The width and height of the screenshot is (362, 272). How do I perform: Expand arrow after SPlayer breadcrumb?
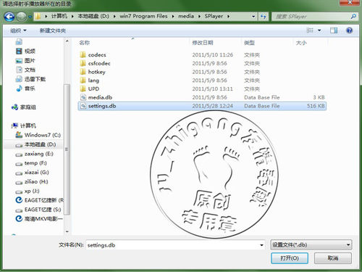(228, 17)
